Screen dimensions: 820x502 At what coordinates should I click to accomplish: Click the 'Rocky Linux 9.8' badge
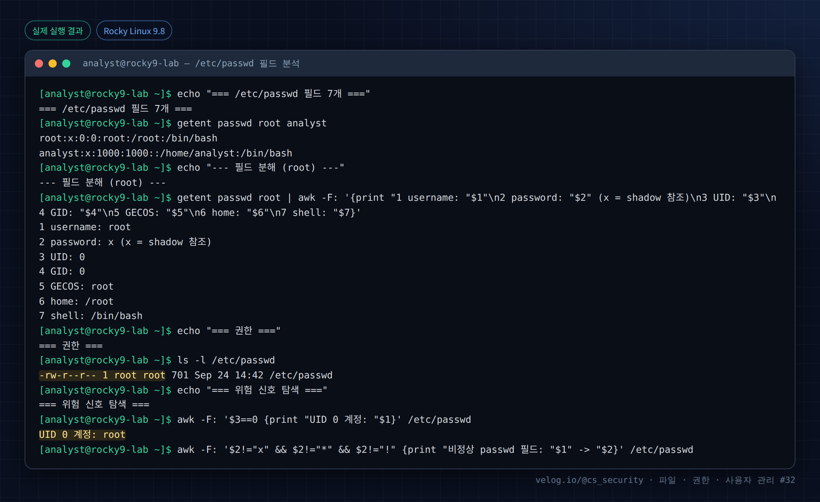coord(134,31)
